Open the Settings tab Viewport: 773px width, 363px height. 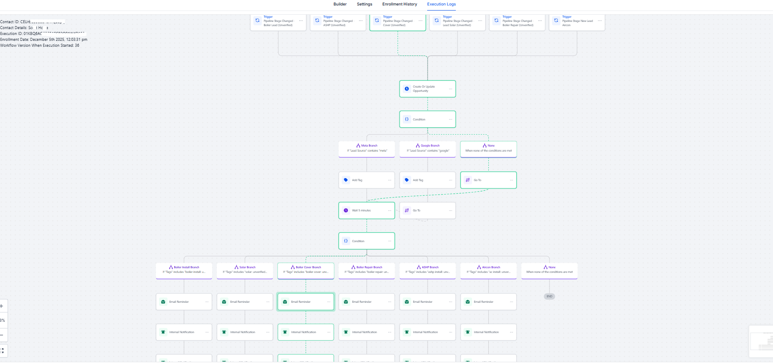(x=364, y=4)
